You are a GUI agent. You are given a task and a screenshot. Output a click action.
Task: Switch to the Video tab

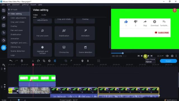[x=36, y=15]
